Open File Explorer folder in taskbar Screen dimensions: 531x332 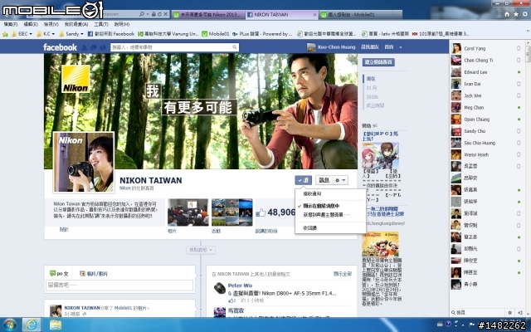click(56, 325)
